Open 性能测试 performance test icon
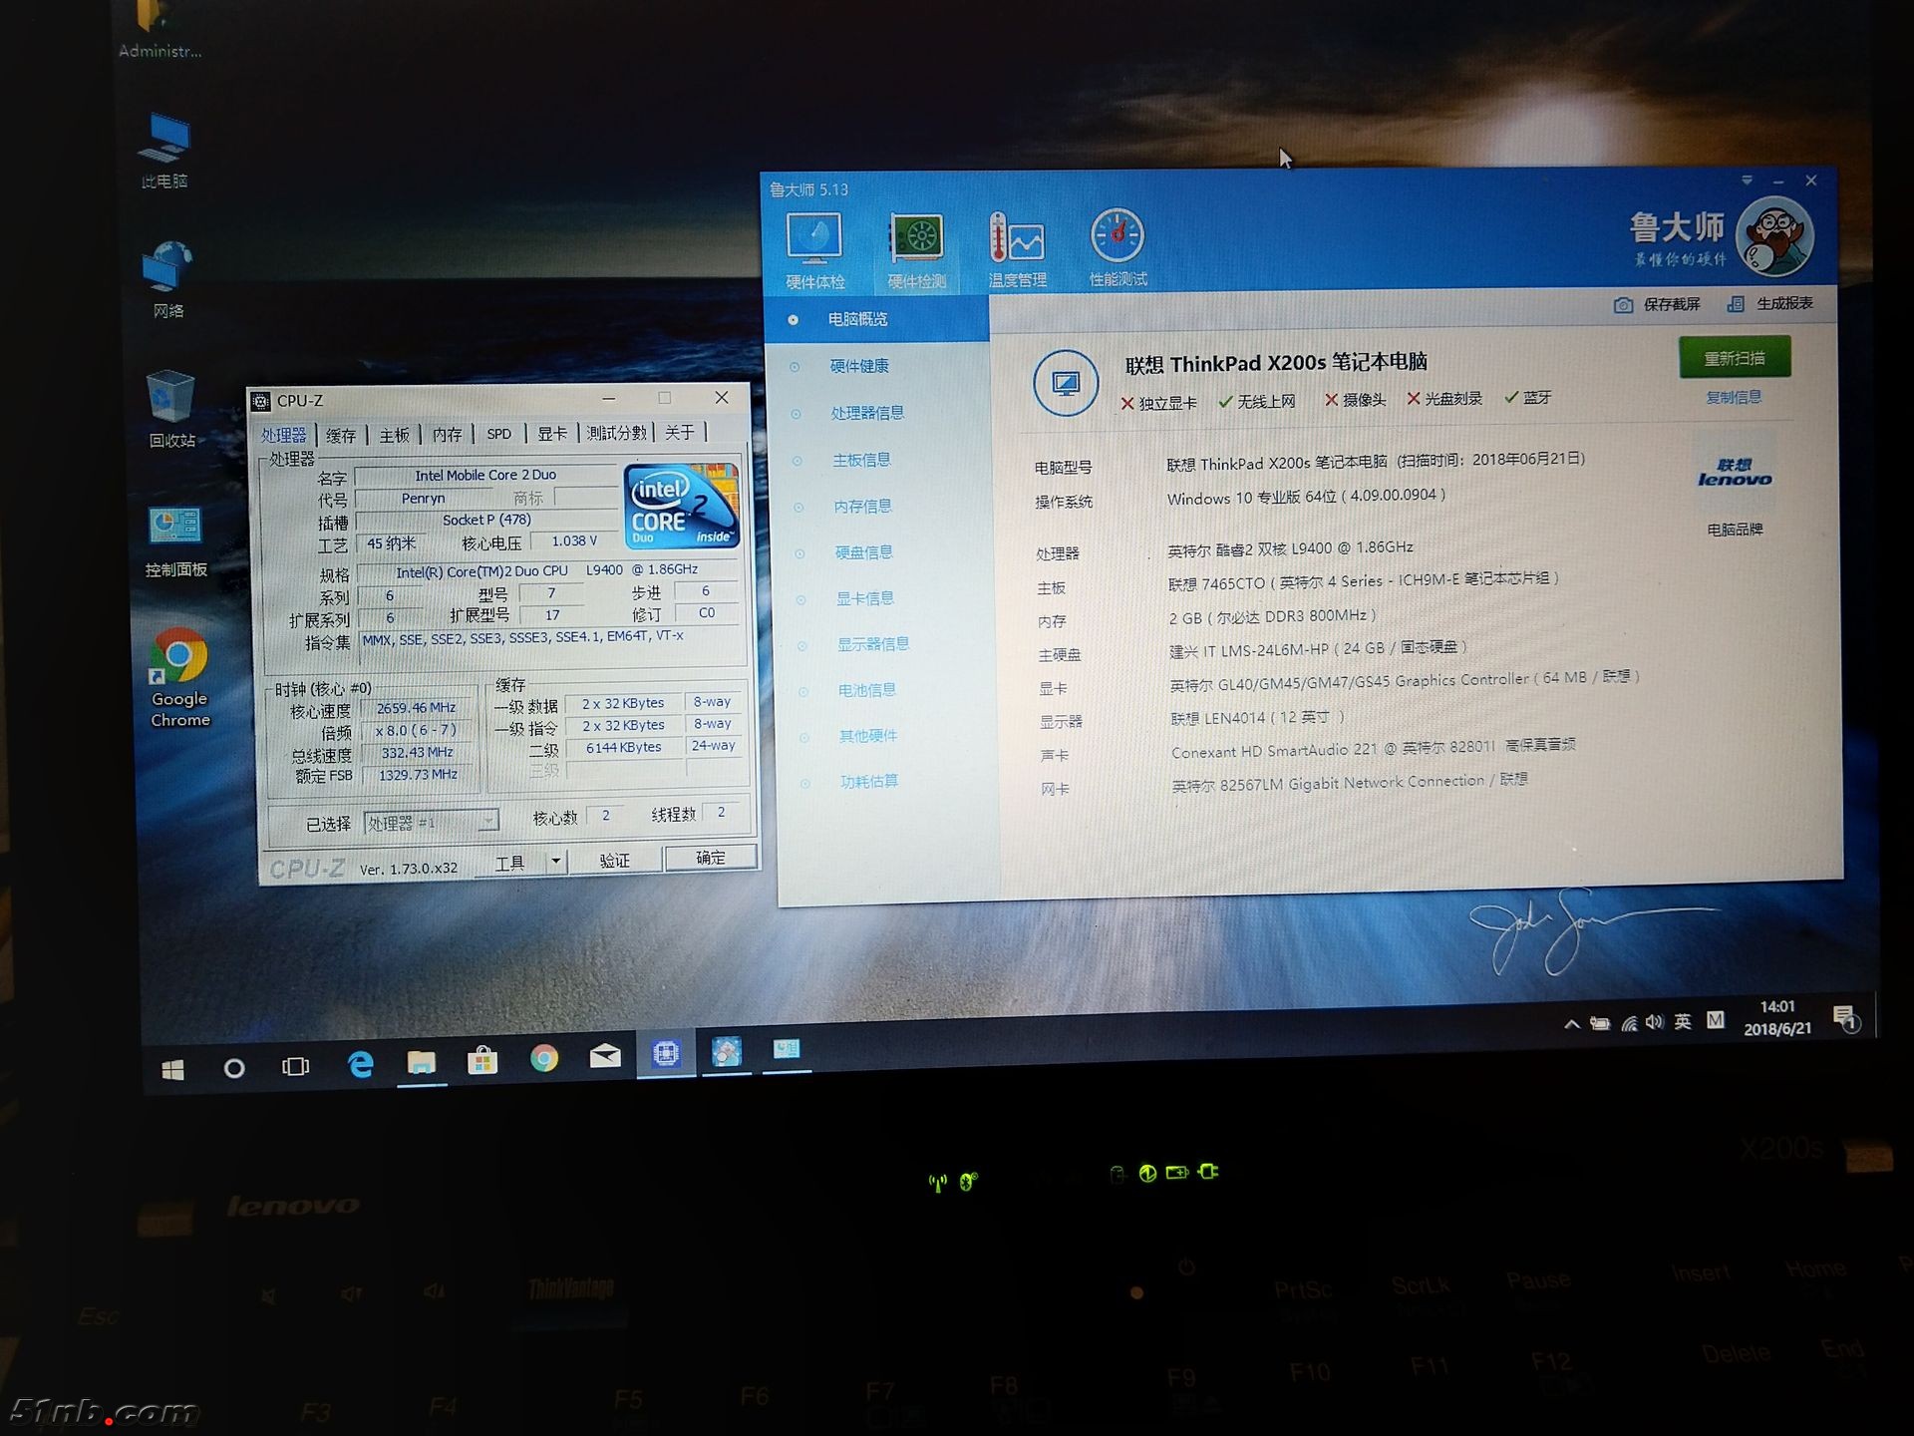 [1116, 236]
